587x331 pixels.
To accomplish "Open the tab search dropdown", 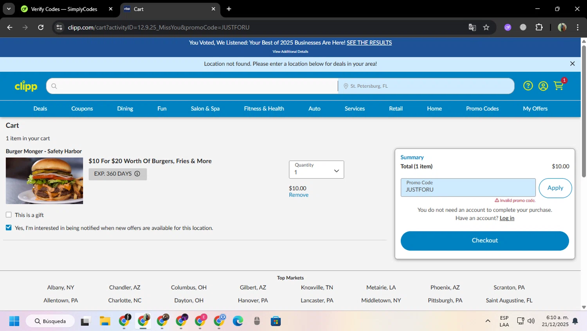I will [x=9, y=9].
